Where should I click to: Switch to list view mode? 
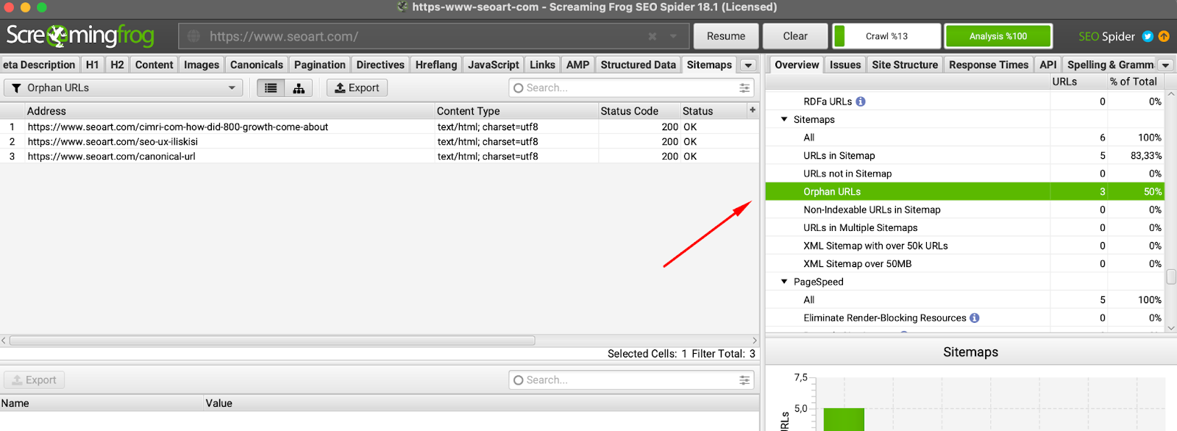point(271,88)
